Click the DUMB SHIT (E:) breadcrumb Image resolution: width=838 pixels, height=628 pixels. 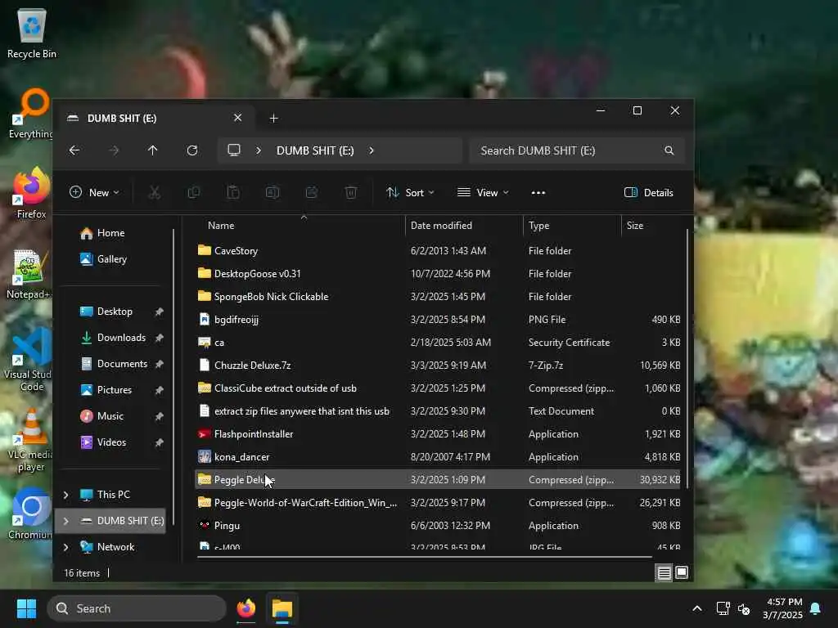pyautogui.click(x=315, y=150)
